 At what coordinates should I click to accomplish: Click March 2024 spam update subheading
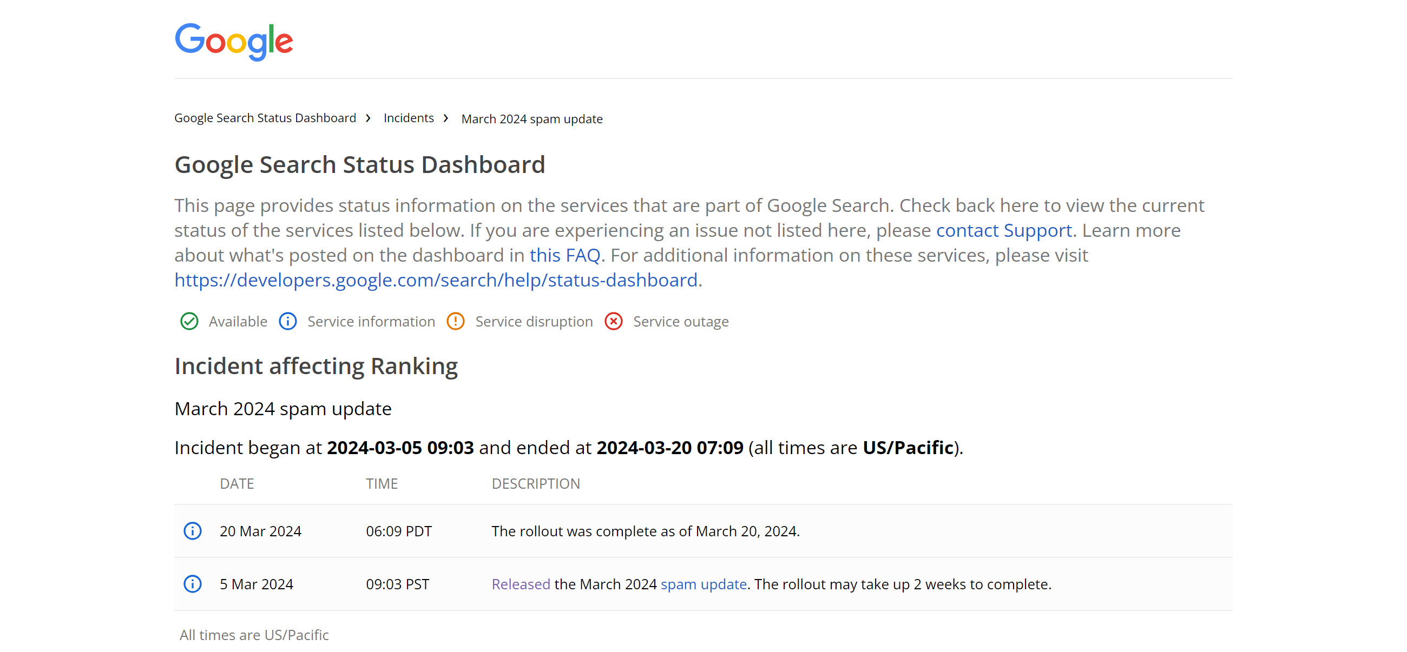[283, 409]
